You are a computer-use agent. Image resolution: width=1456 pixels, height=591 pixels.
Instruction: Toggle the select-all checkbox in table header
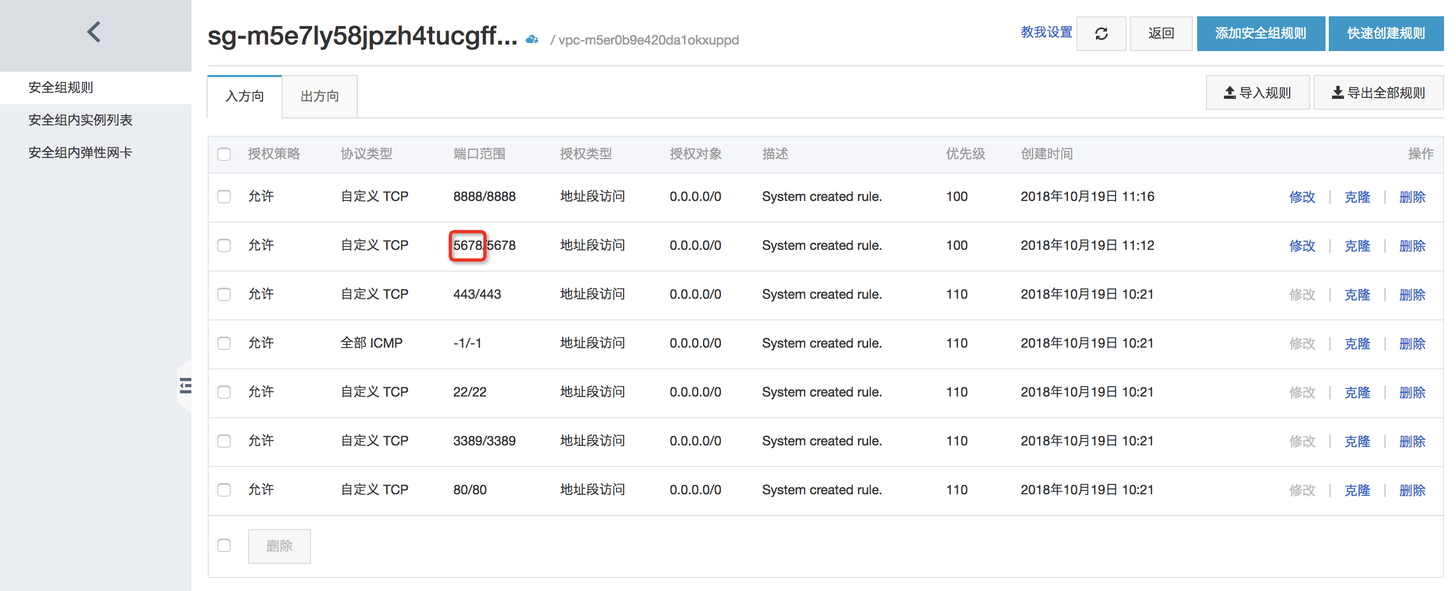pos(224,154)
